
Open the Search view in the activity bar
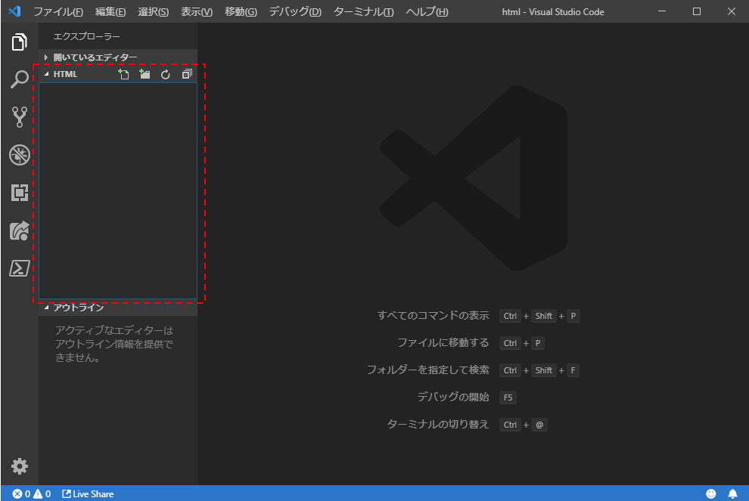pos(18,79)
